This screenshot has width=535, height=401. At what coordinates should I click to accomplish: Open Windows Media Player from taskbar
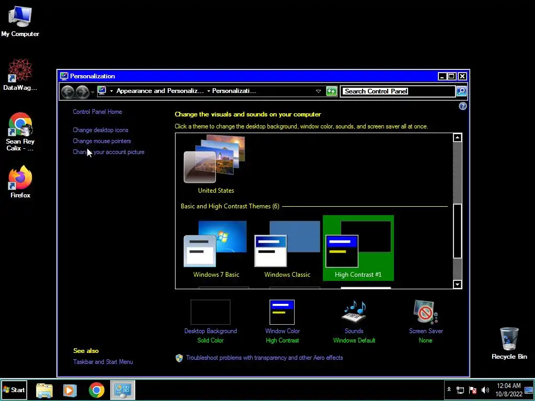pyautogui.click(x=70, y=390)
